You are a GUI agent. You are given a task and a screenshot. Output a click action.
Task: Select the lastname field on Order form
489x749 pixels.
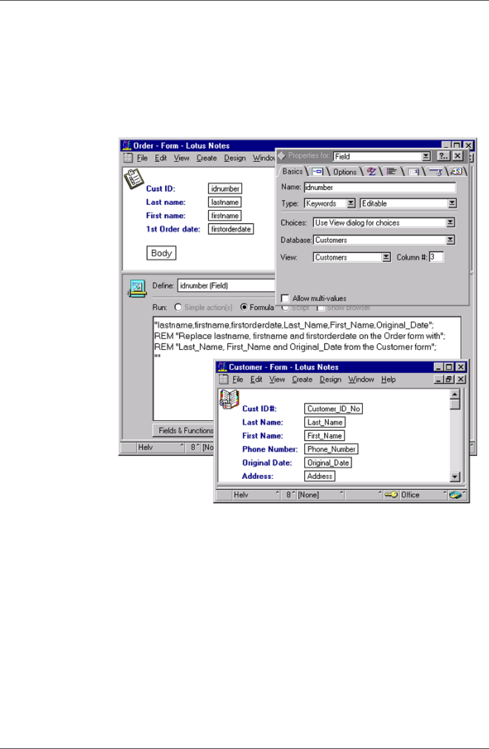pos(225,202)
